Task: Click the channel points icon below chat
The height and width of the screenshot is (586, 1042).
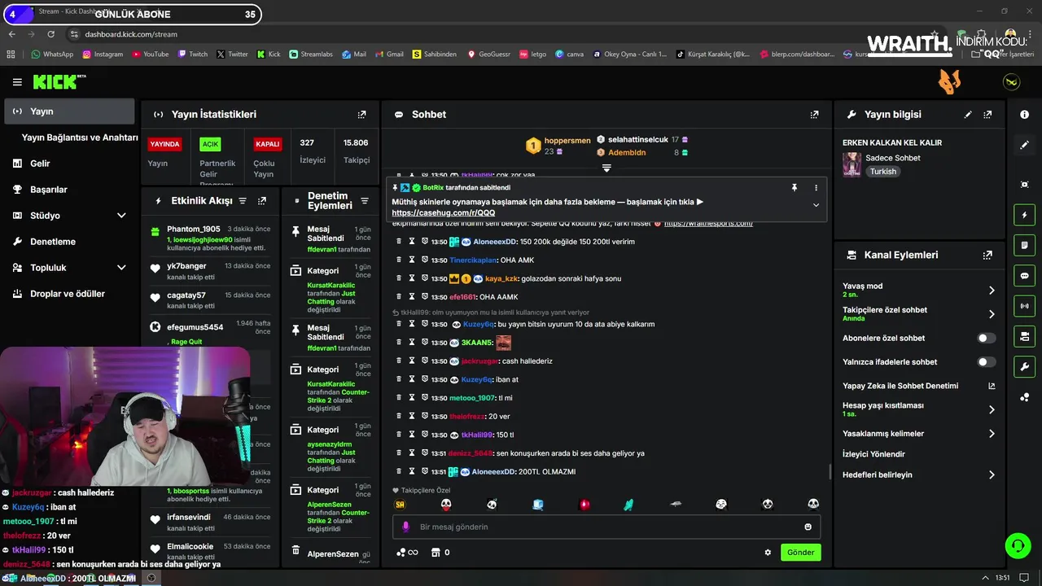Action: coord(406,553)
